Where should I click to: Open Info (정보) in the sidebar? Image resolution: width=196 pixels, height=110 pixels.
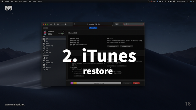(54, 50)
